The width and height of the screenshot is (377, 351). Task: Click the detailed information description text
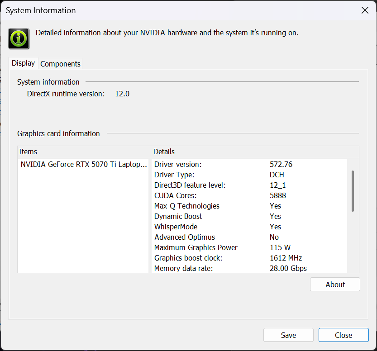[x=167, y=33]
